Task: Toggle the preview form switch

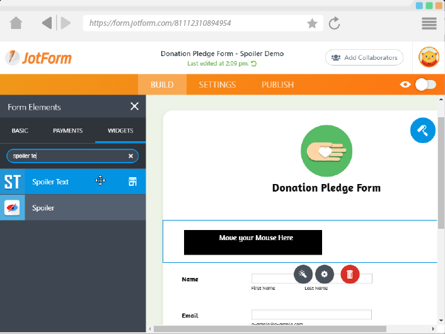Action: (425, 84)
